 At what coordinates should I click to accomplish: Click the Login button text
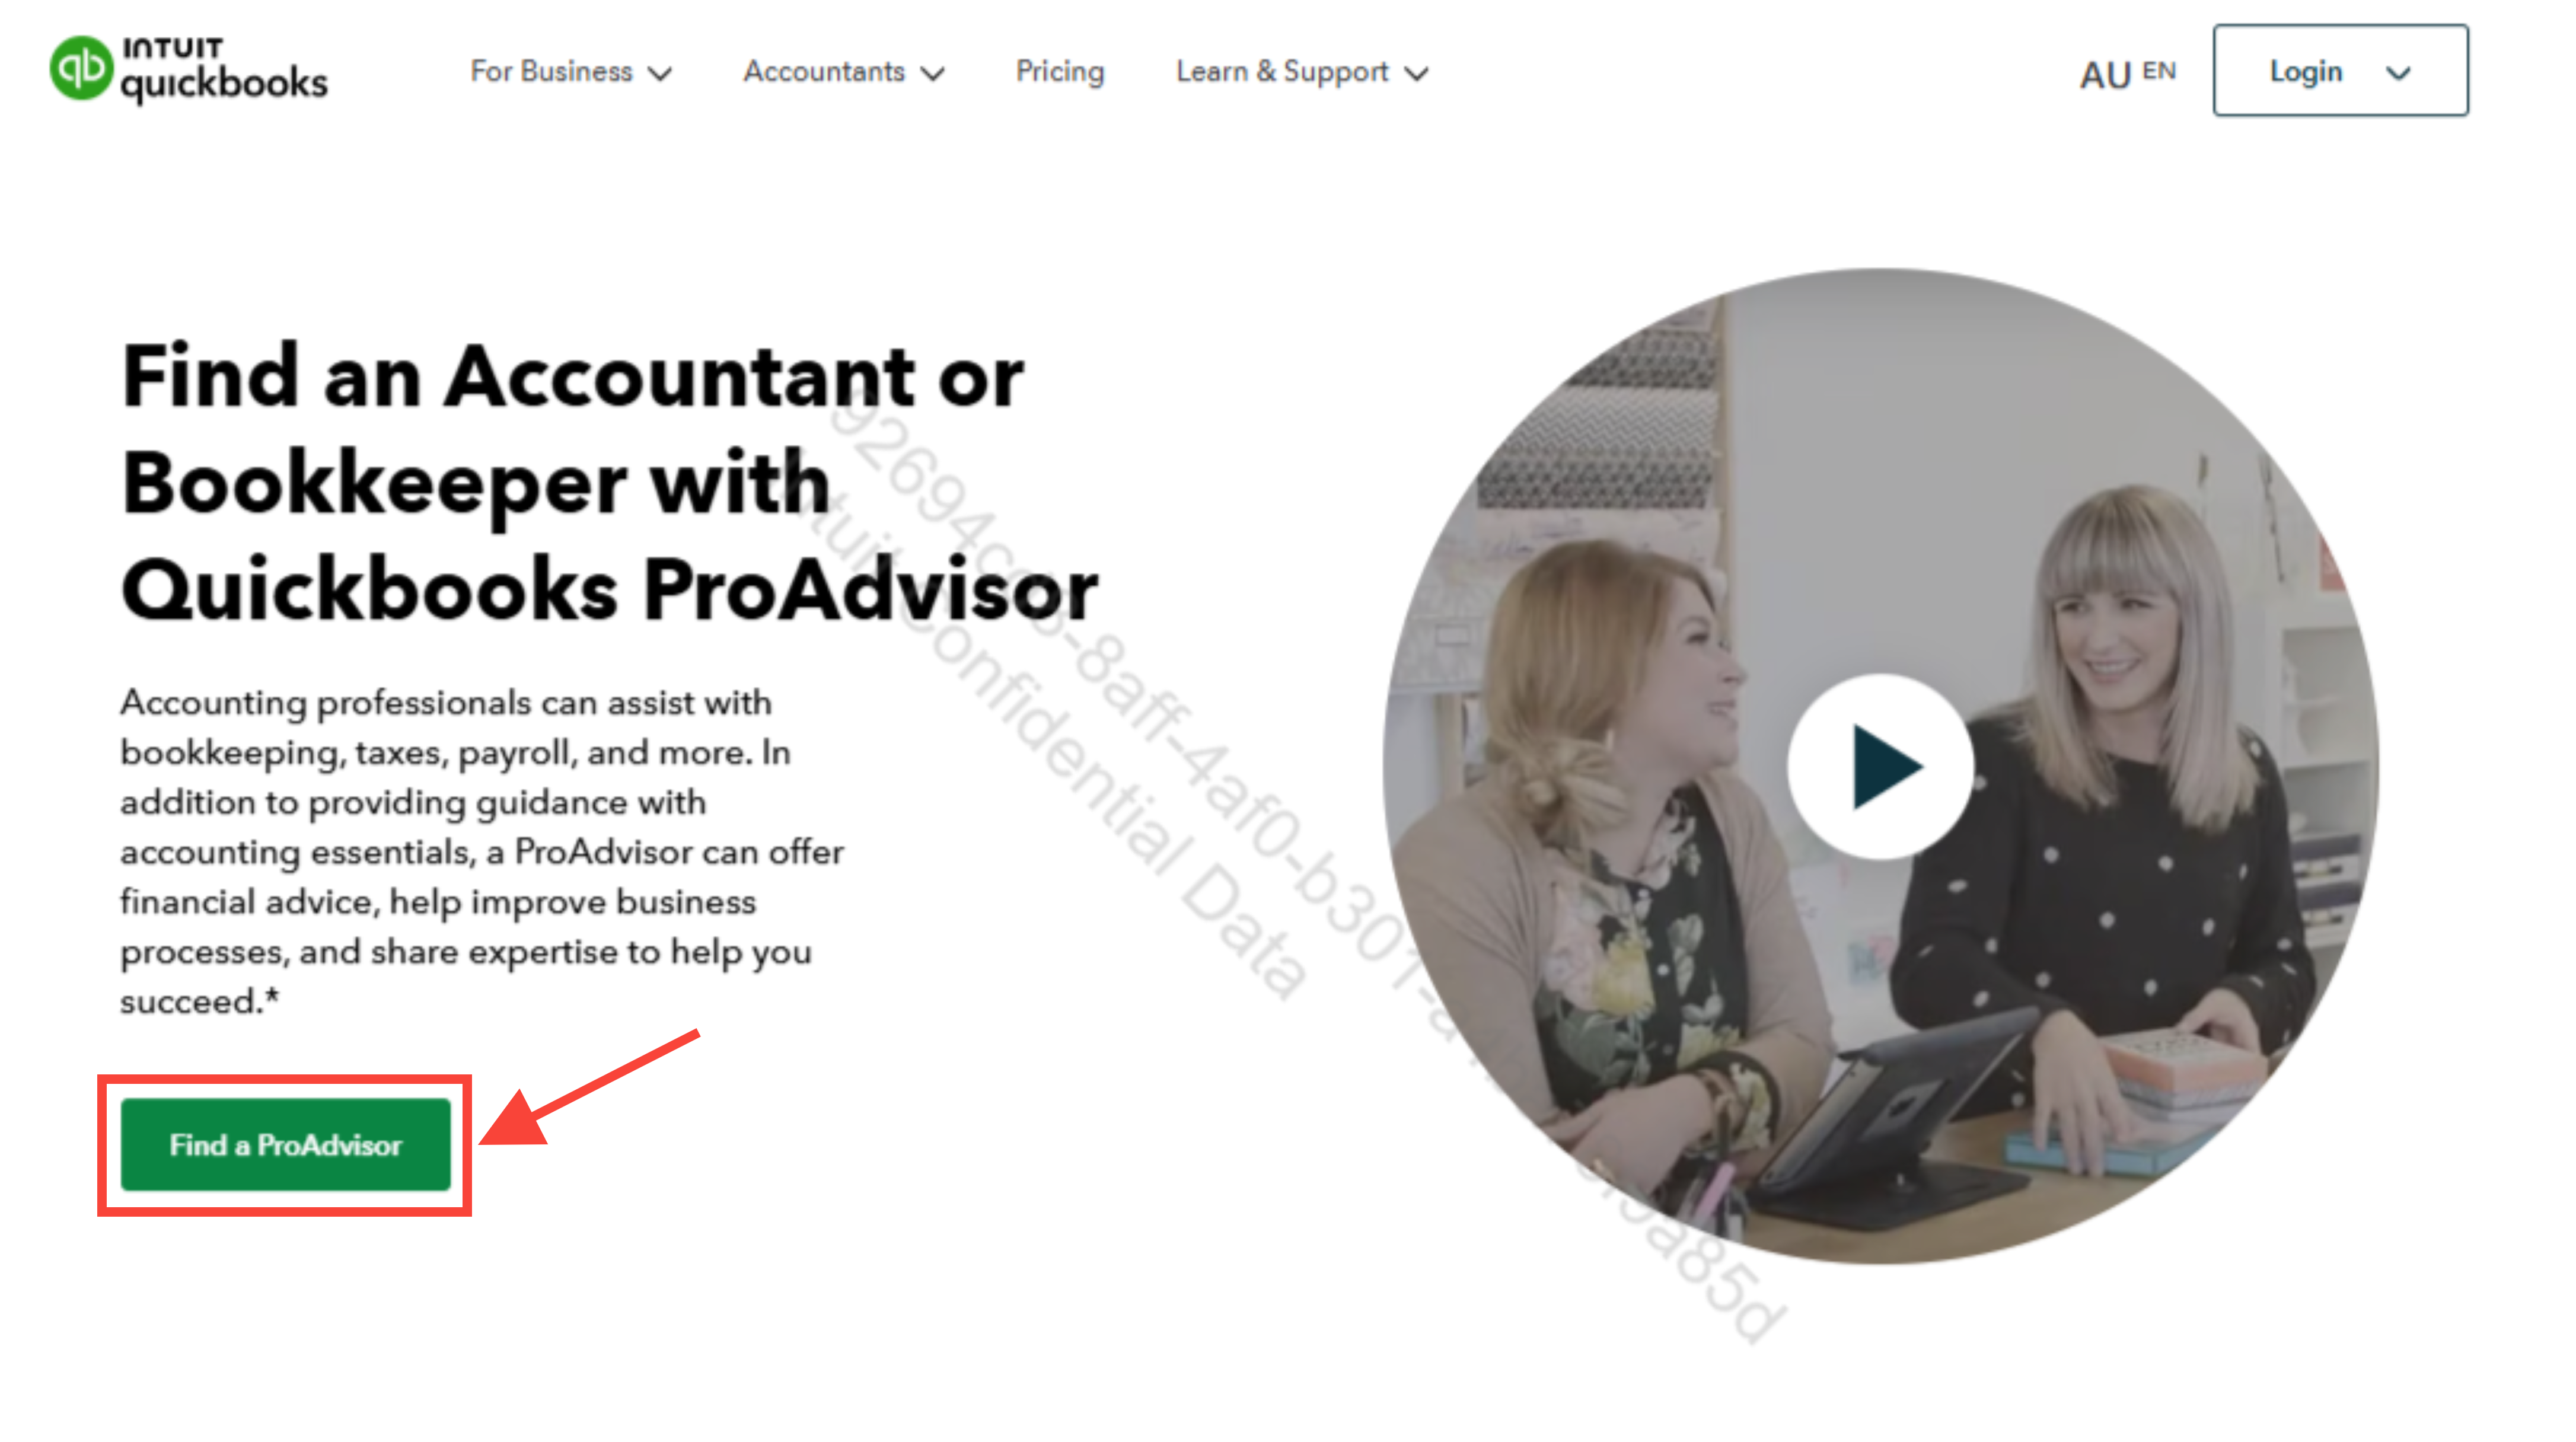coord(2306,71)
